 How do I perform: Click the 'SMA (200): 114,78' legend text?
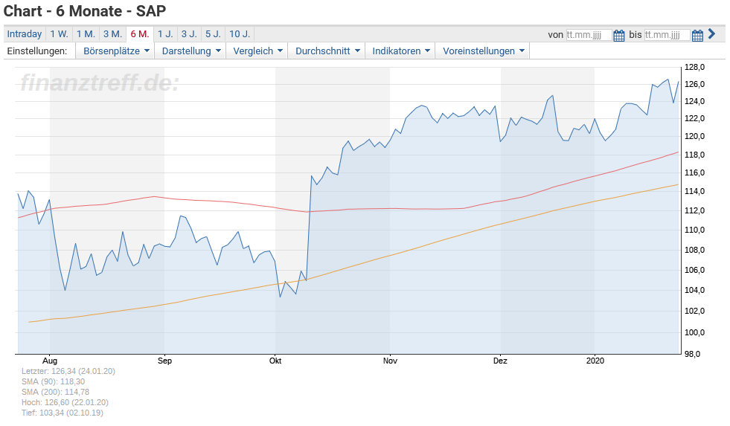point(55,392)
